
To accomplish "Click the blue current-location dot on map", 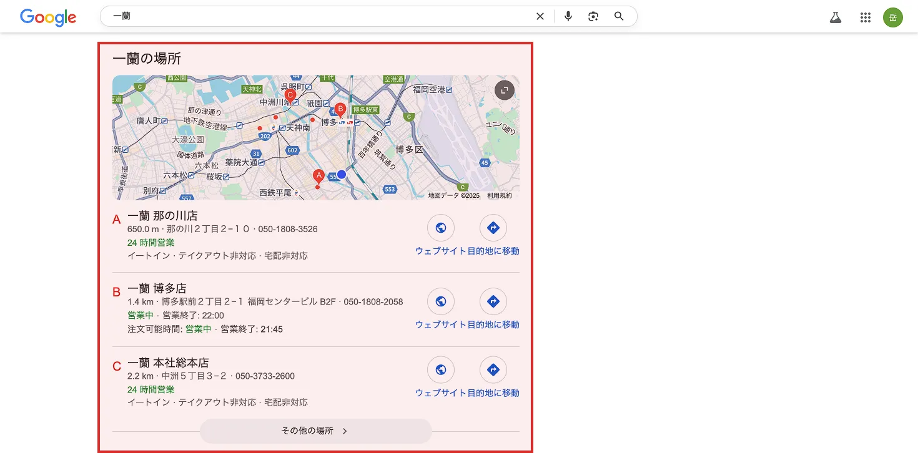I will 342,175.
